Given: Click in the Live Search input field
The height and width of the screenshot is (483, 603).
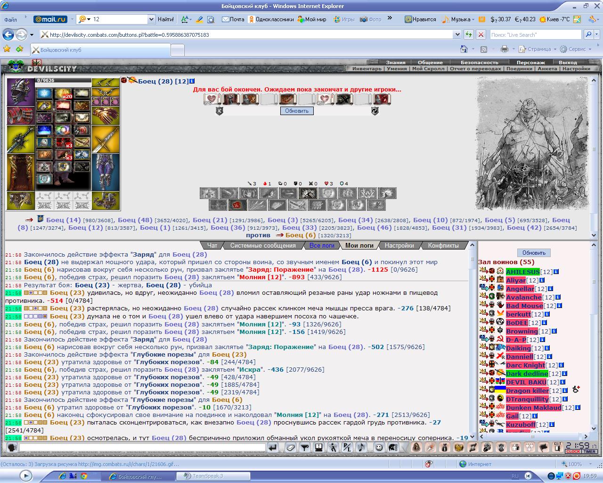Looking at the screenshot, I should point(536,34).
